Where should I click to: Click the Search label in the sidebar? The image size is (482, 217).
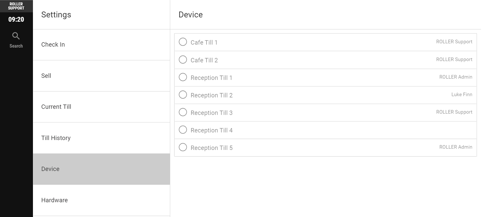point(16,46)
